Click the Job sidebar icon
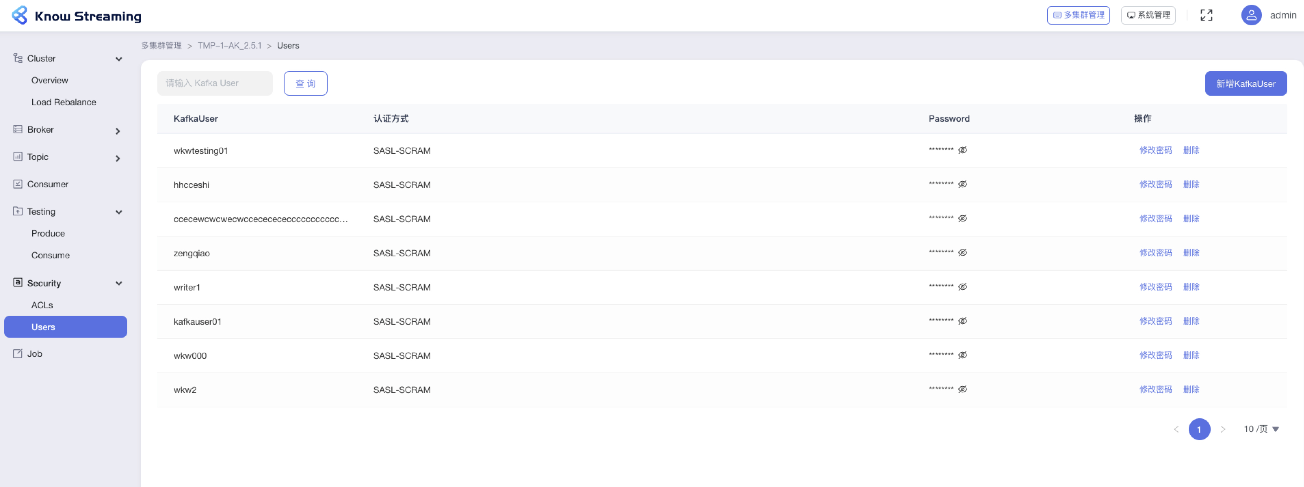The image size is (1304, 487). 18,353
